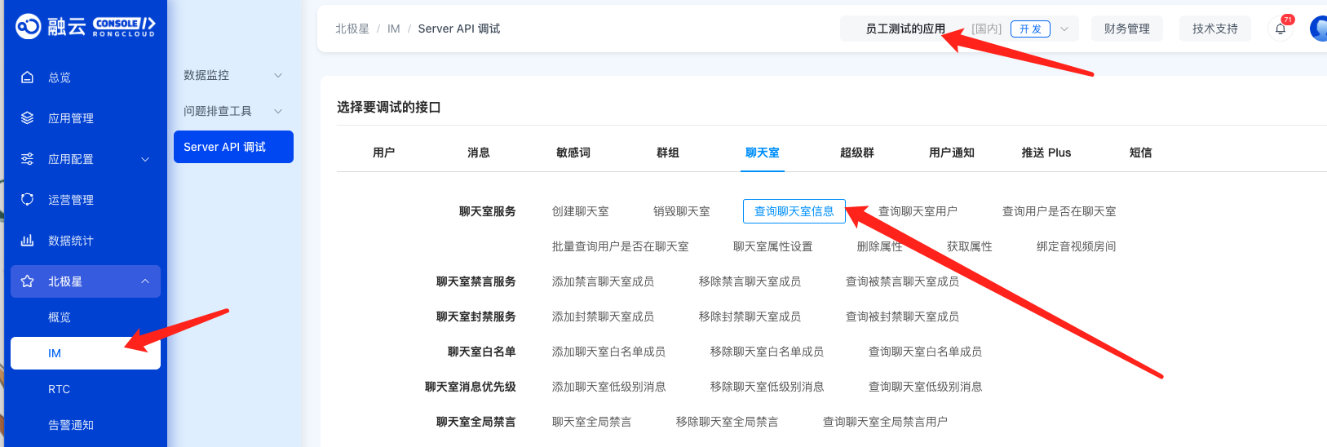The width and height of the screenshot is (1327, 447).
Task: Select the 移除封禁聊天室成员 API
Action: (750, 316)
